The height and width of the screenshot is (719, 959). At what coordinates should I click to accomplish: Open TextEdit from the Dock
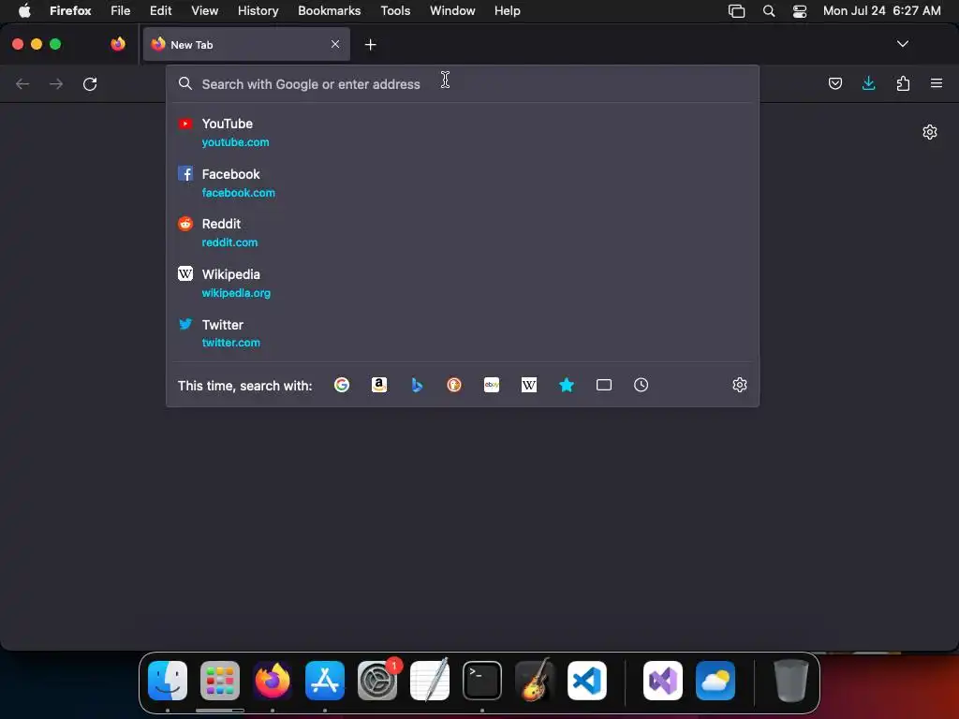point(430,681)
